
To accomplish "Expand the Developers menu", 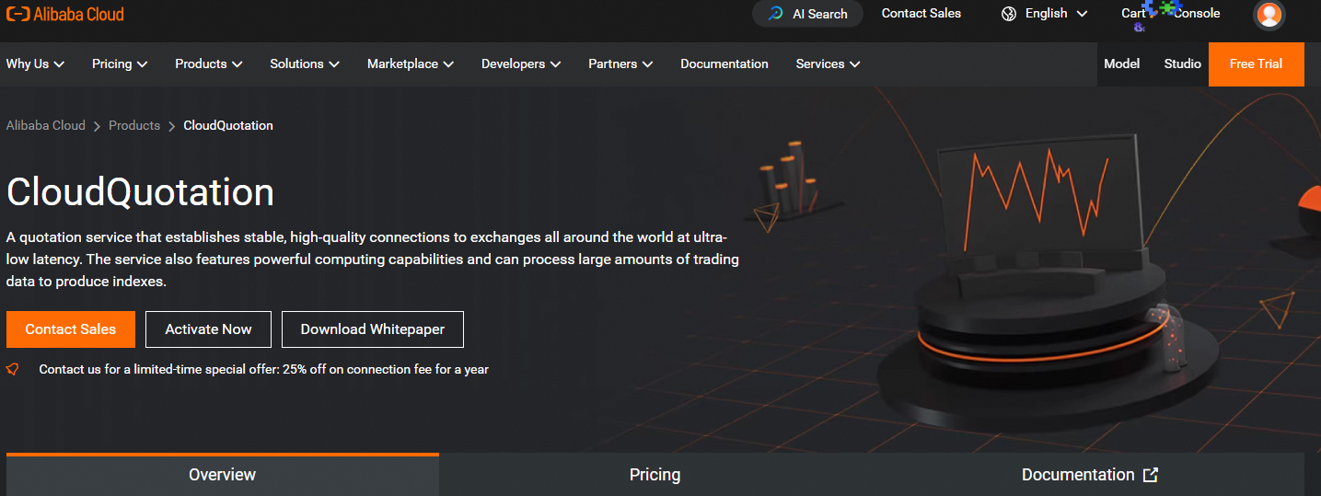I will [x=521, y=63].
